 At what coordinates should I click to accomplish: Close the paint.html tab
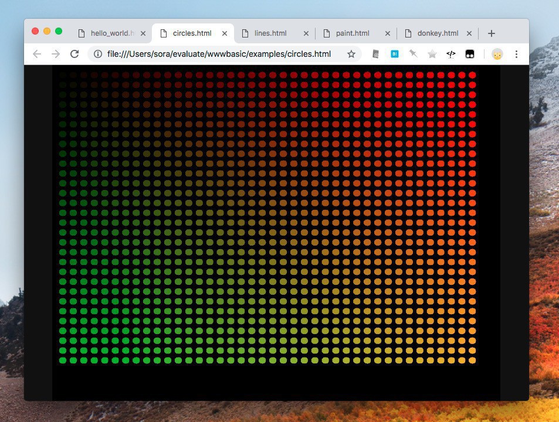(387, 33)
